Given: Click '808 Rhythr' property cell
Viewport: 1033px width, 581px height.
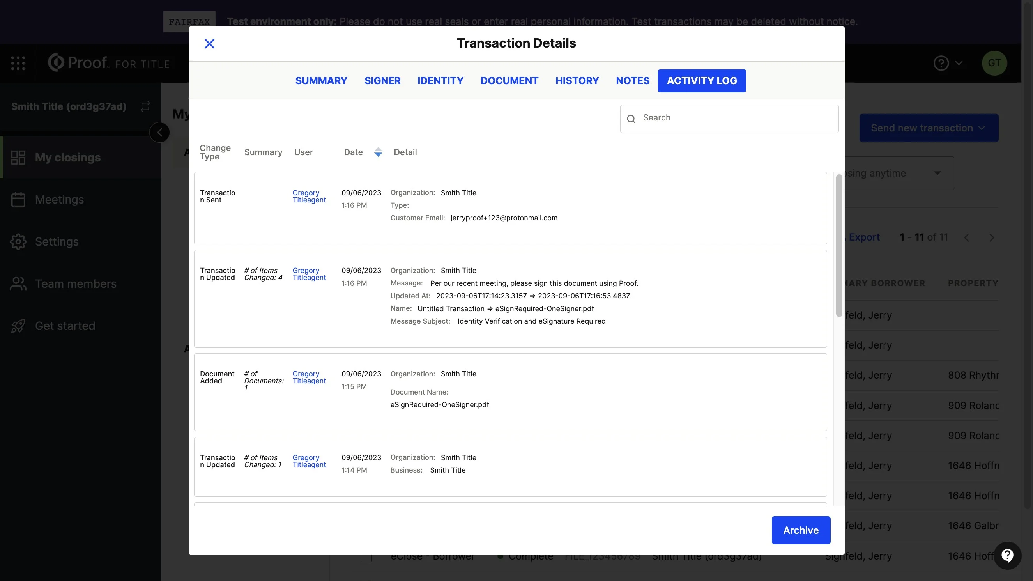Looking at the screenshot, I should click(x=973, y=375).
